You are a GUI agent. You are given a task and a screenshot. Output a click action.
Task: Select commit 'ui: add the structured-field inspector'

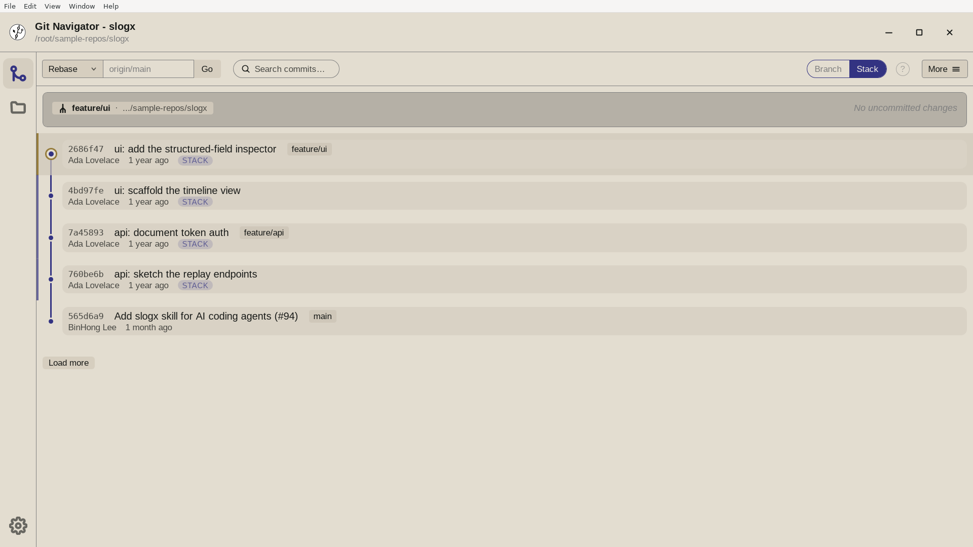[514, 154]
